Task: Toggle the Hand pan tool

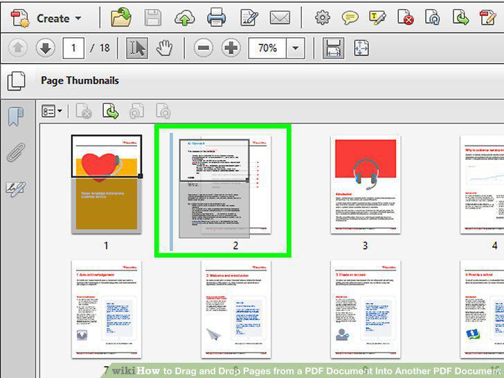Action: (x=164, y=48)
